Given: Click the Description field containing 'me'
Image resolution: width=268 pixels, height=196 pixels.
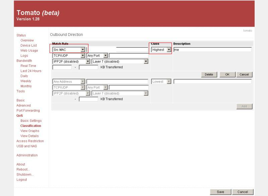Looking at the screenshot, I should point(213,50).
